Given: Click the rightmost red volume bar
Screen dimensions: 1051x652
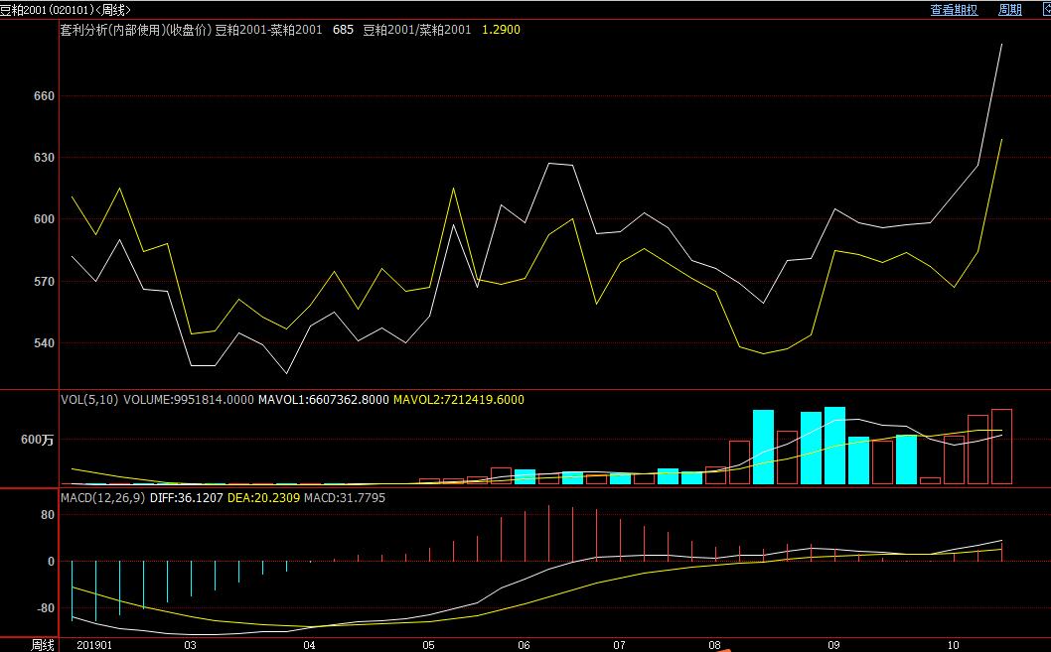Looking at the screenshot, I should pyautogui.click(x=1001, y=447).
